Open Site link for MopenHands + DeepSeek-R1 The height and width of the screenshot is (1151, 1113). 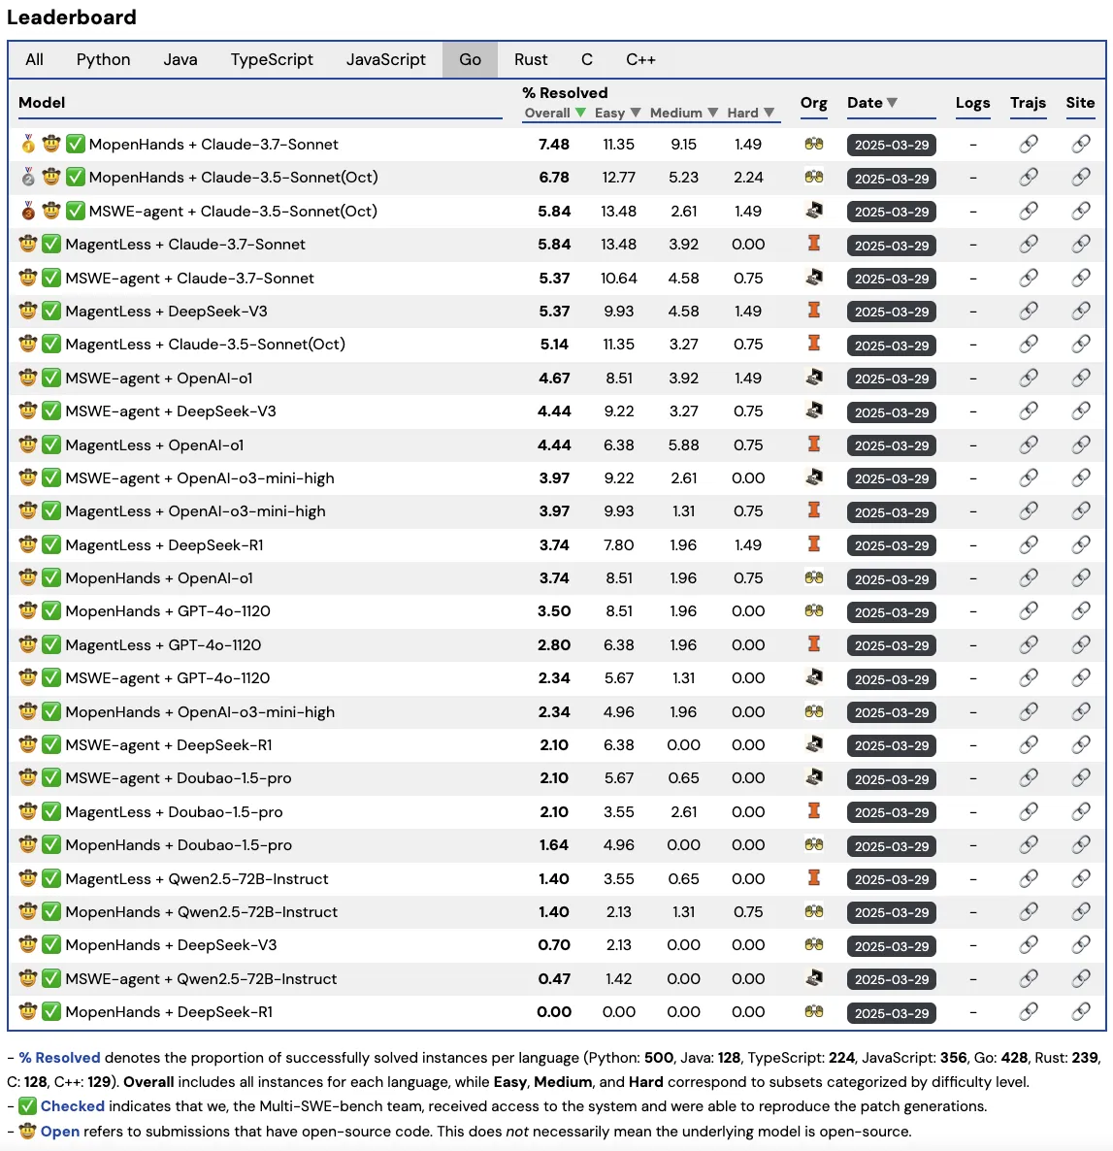1080,1011
